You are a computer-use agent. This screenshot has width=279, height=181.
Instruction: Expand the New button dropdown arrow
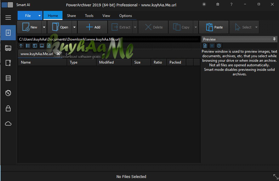pyautogui.click(x=44, y=27)
